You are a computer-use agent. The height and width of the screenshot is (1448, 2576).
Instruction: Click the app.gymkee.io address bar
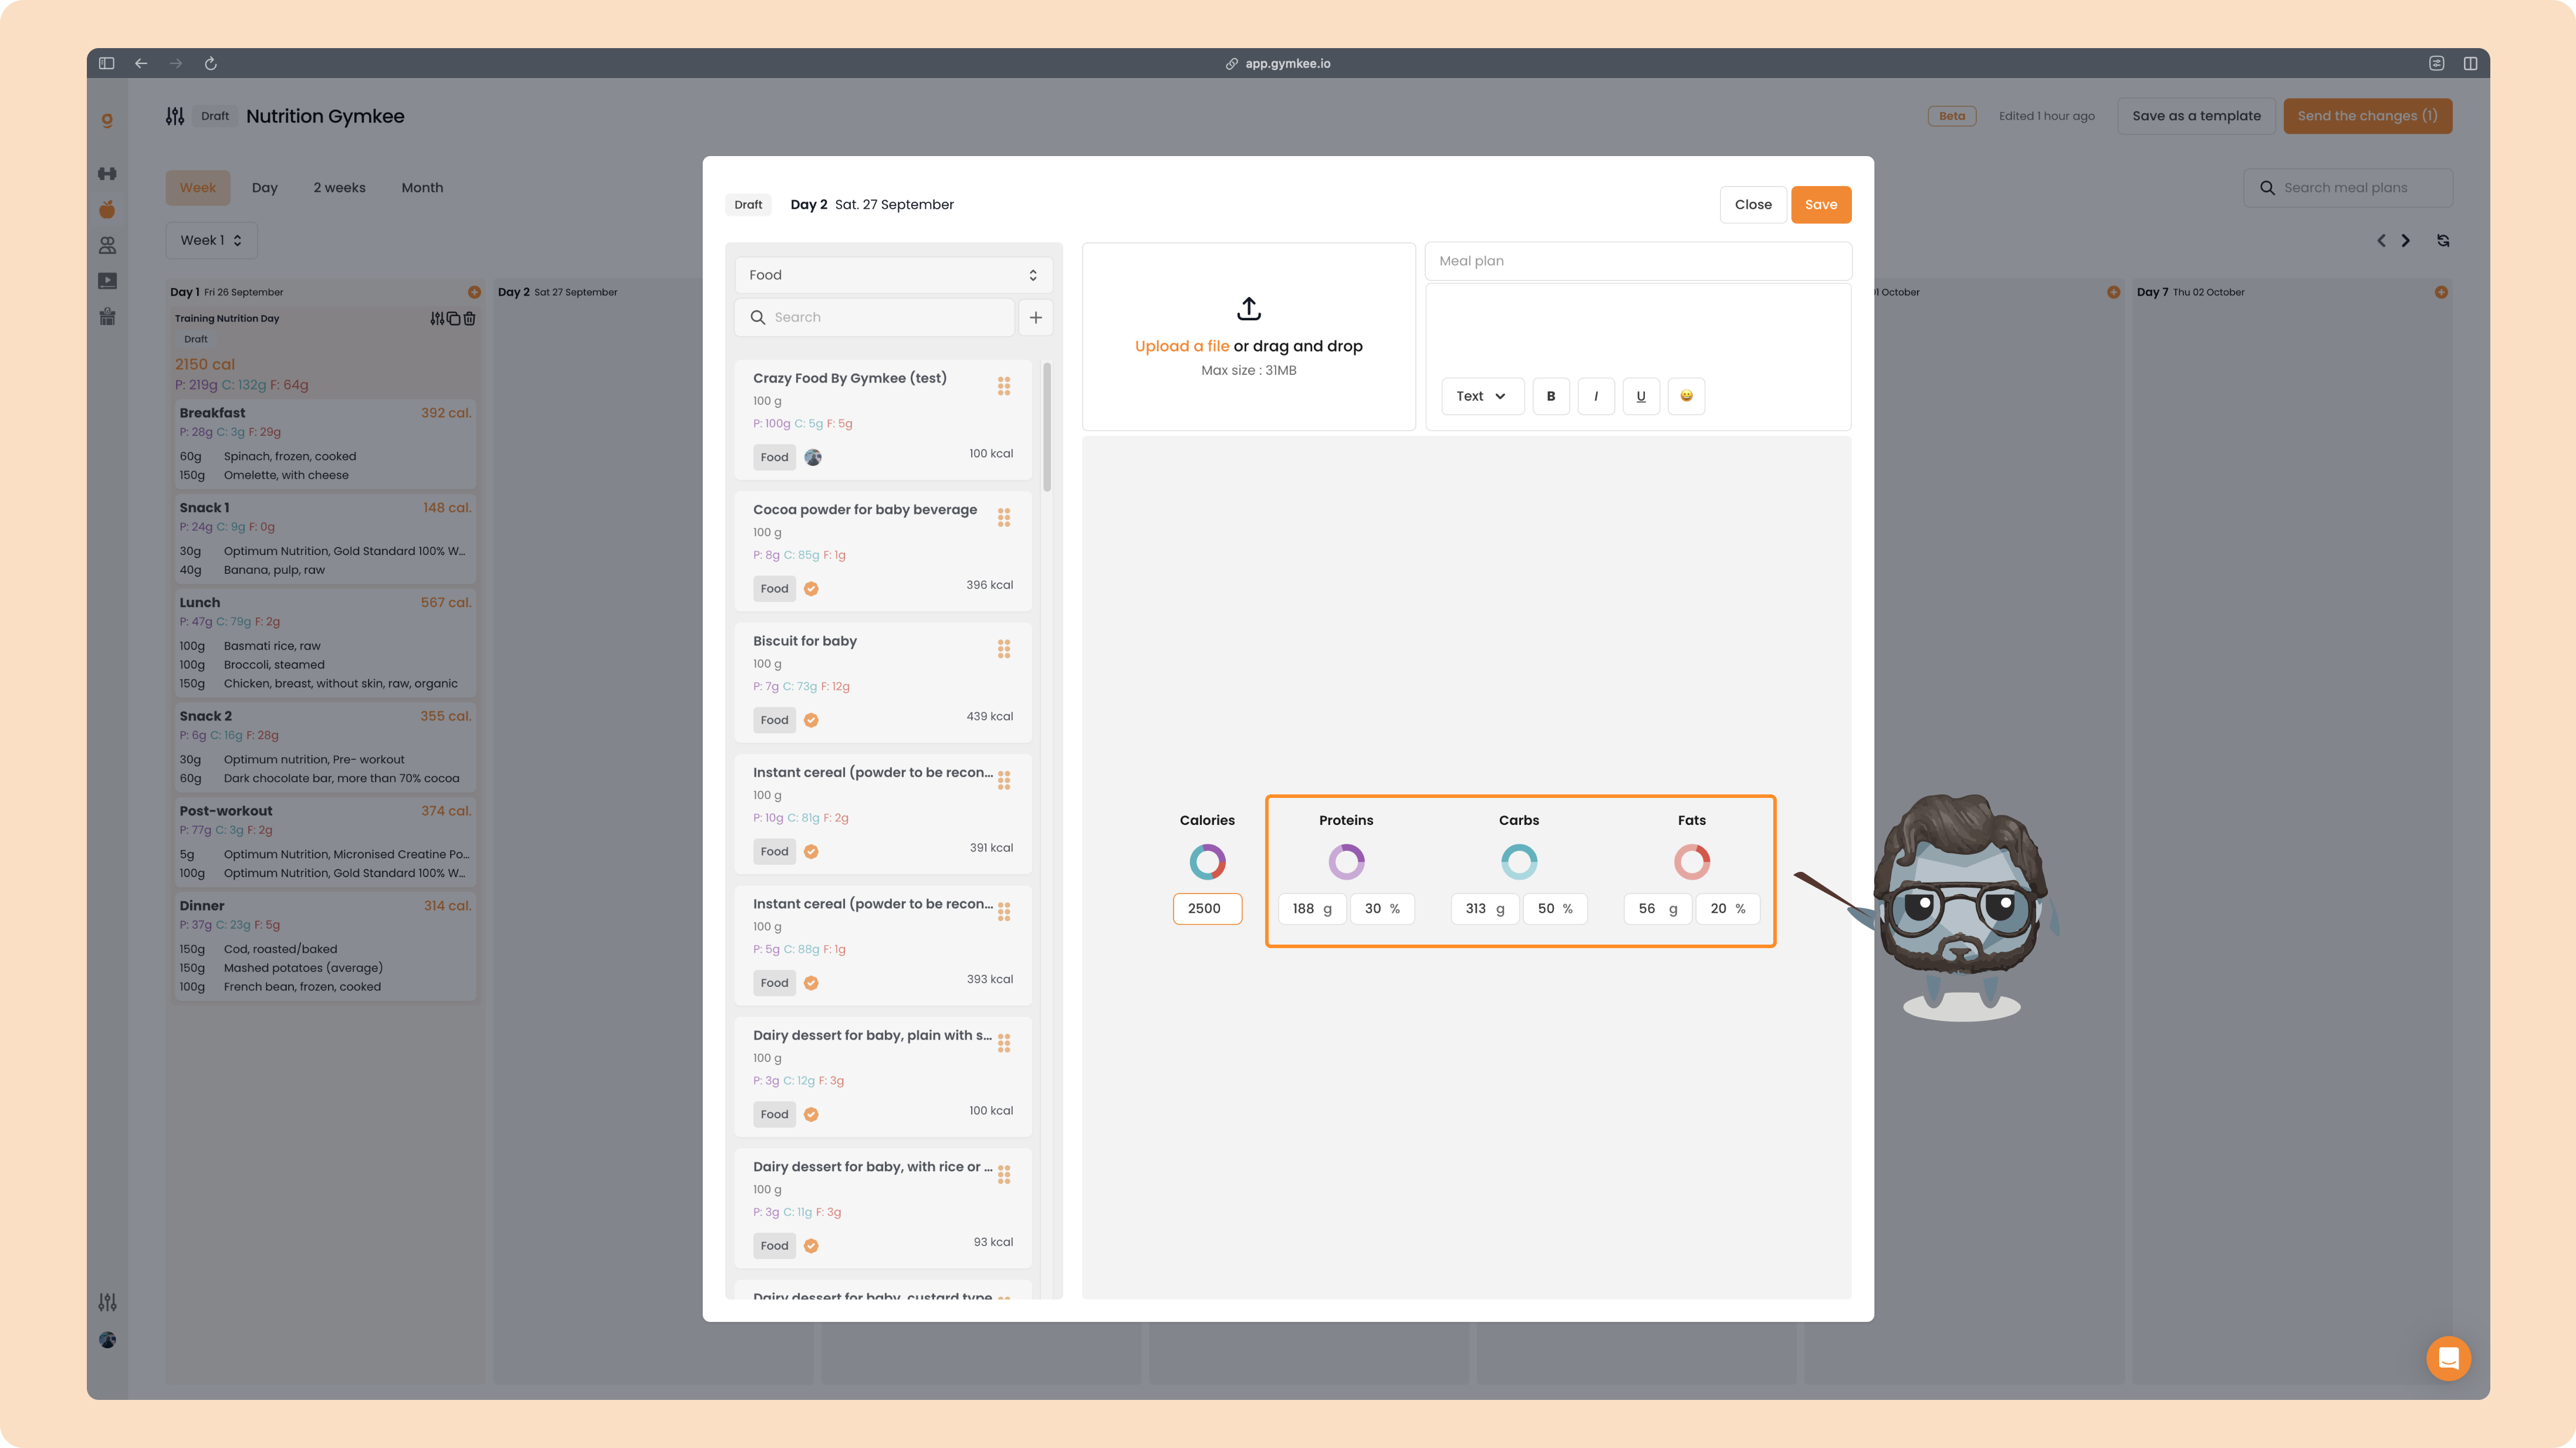1278,63
